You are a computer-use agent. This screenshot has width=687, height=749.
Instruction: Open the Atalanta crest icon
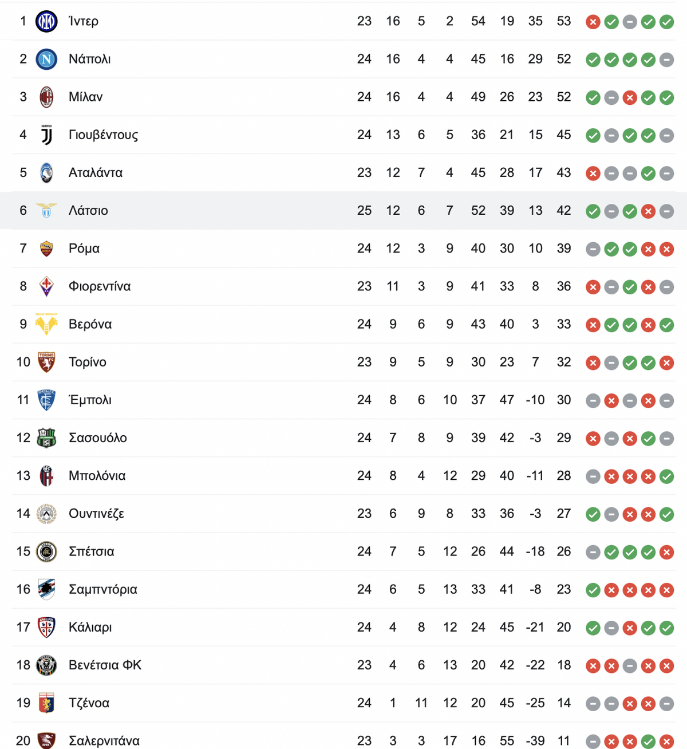tap(46, 172)
